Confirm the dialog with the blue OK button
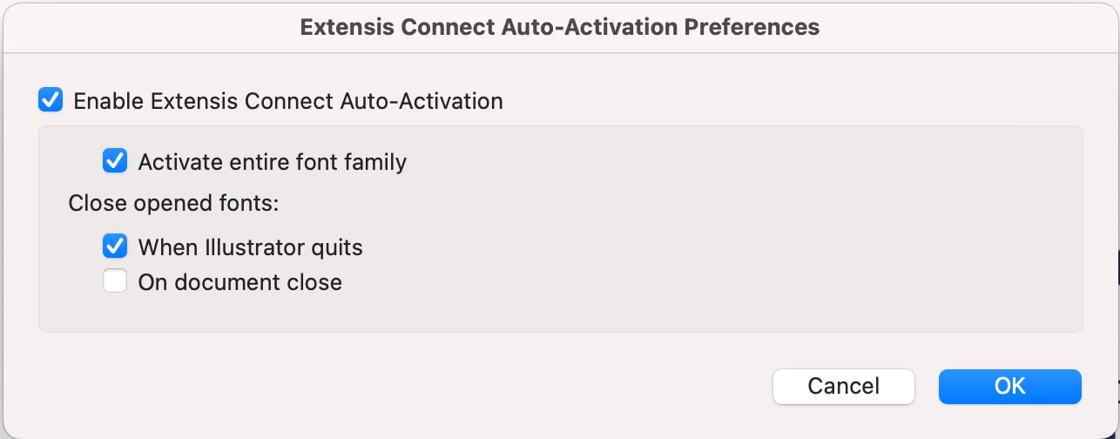The height and width of the screenshot is (439, 1120). point(1009,386)
